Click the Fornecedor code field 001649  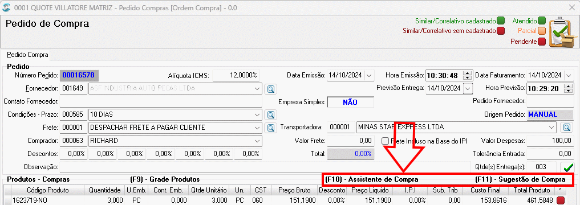(74, 89)
